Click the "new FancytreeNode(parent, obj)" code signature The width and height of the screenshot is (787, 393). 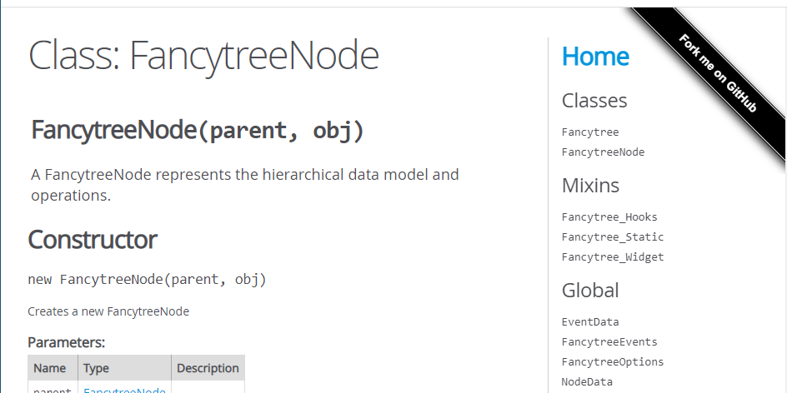pos(147,279)
